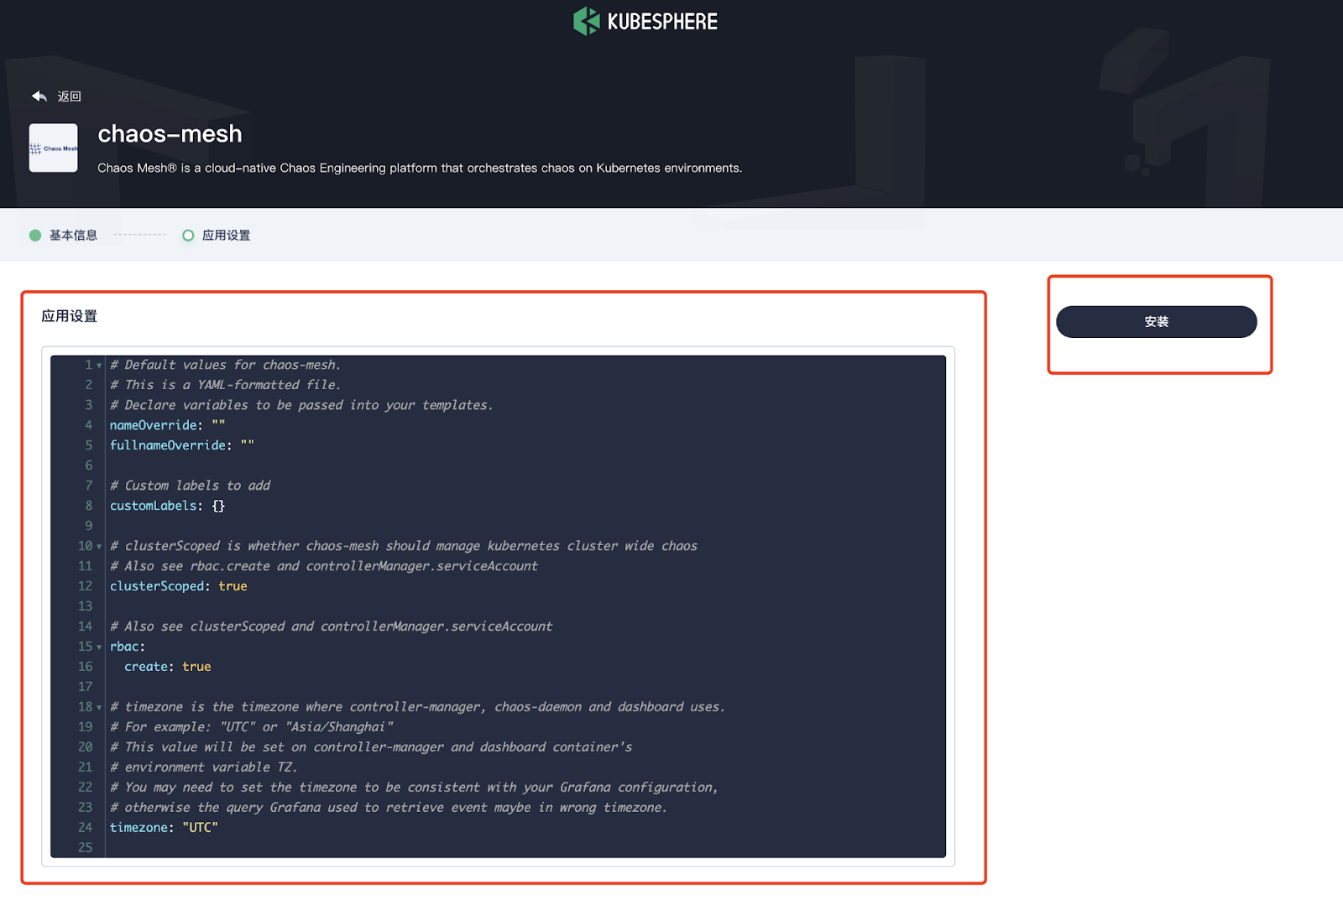Click the timezone: "UTC" line
Viewport: 1343px width, 910px height.
[x=164, y=828]
